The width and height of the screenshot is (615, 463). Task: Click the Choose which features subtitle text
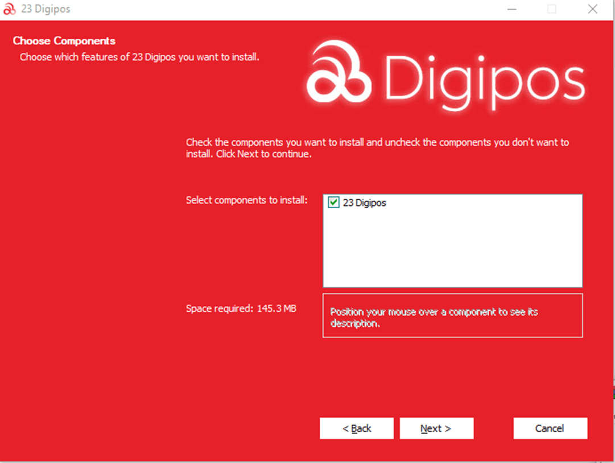[139, 57]
